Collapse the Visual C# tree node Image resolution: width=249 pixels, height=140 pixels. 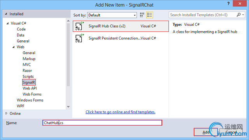coord(7,23)
